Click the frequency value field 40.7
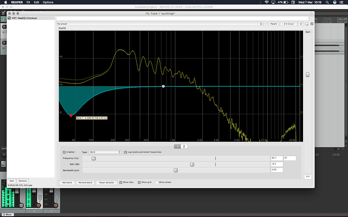This screenshot has width=348, height=217. coord(277,158)
